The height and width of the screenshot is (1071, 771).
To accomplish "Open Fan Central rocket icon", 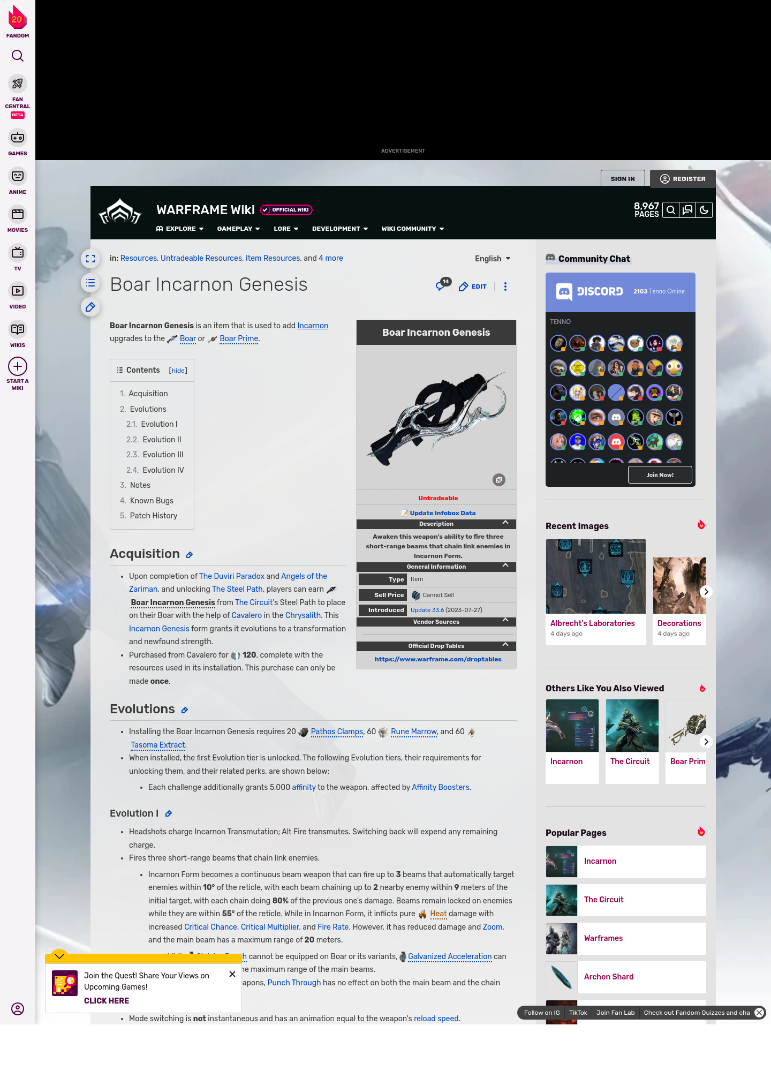I will [x=18, y=84].
